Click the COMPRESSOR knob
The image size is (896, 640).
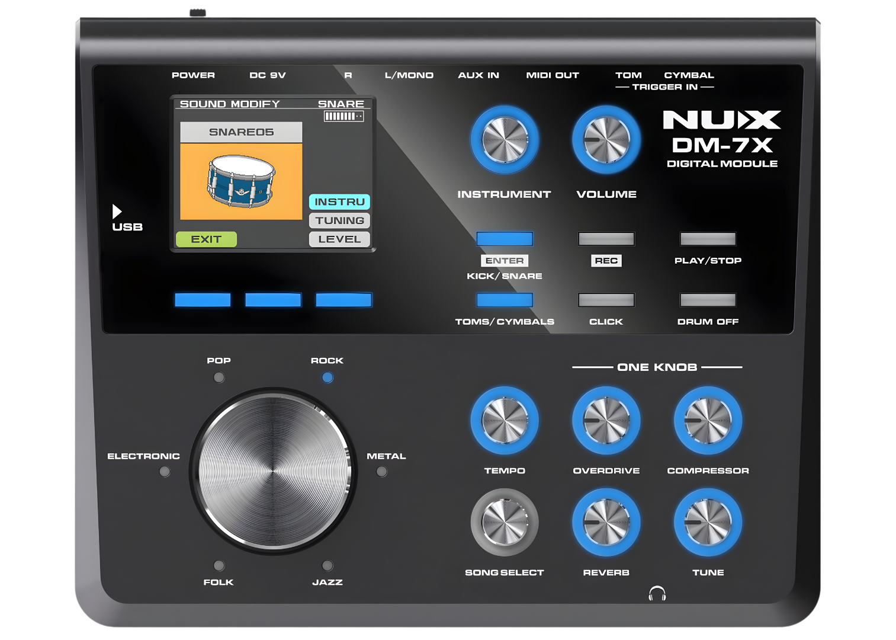tap(708, 421)
